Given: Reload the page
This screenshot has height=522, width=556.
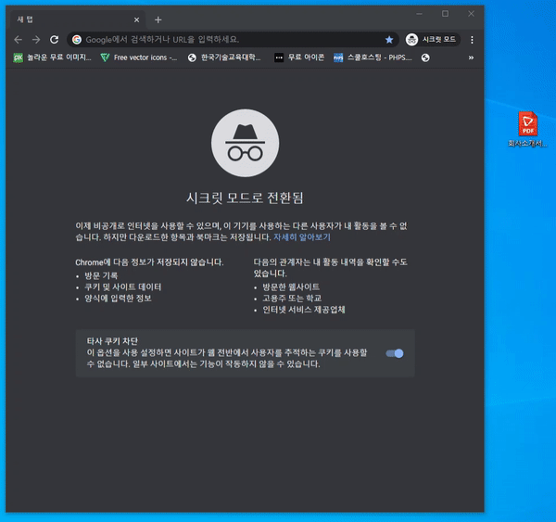Looking at the screenshot, I should point(55,40).
